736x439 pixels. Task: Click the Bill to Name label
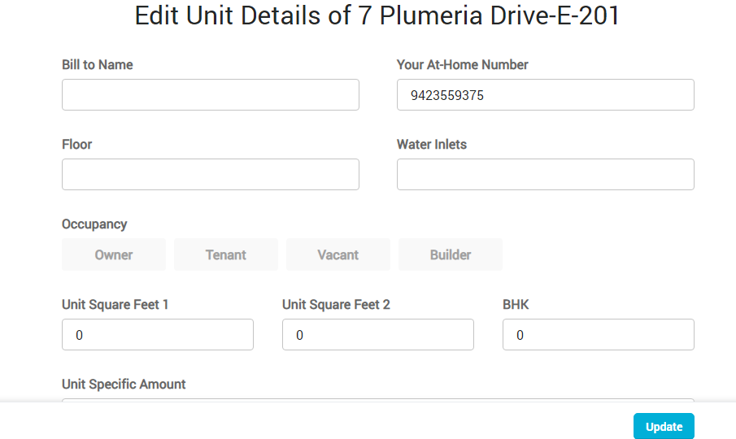point(98,64)
